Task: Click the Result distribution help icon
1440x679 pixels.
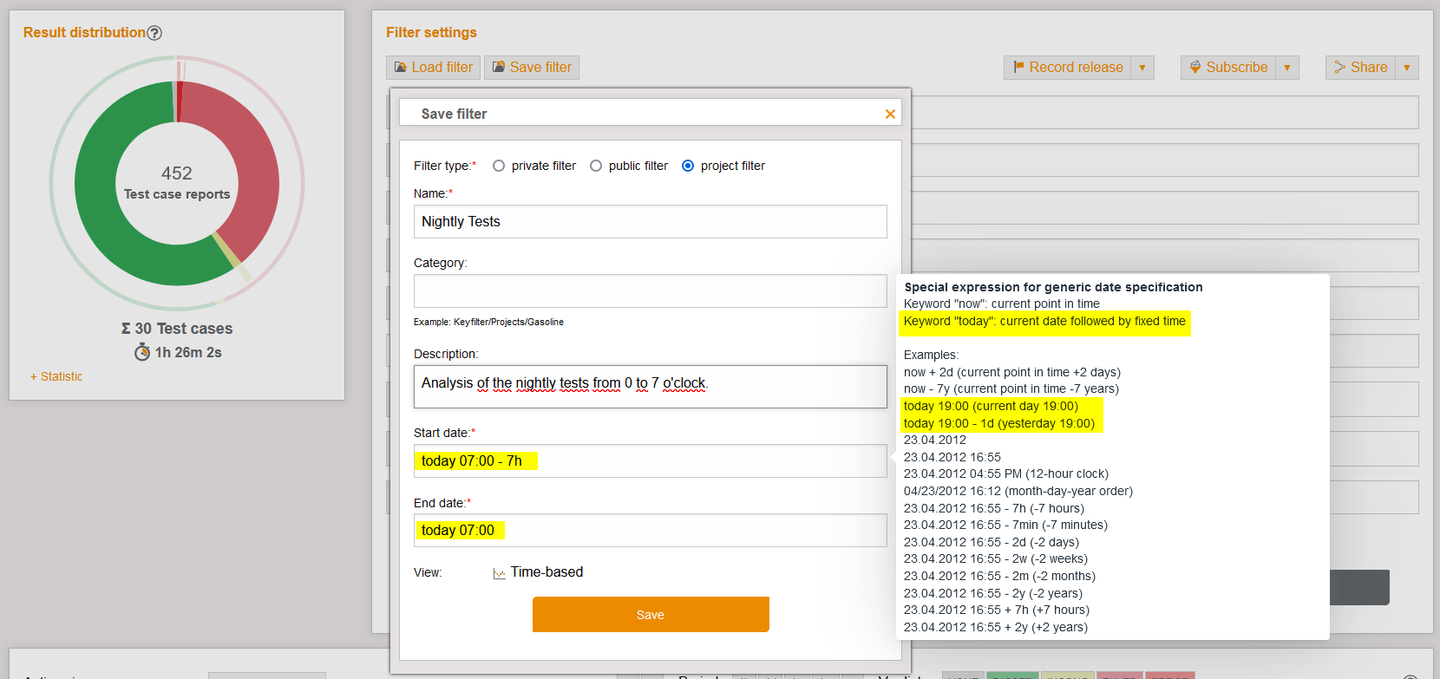Action: pos(154,33)
